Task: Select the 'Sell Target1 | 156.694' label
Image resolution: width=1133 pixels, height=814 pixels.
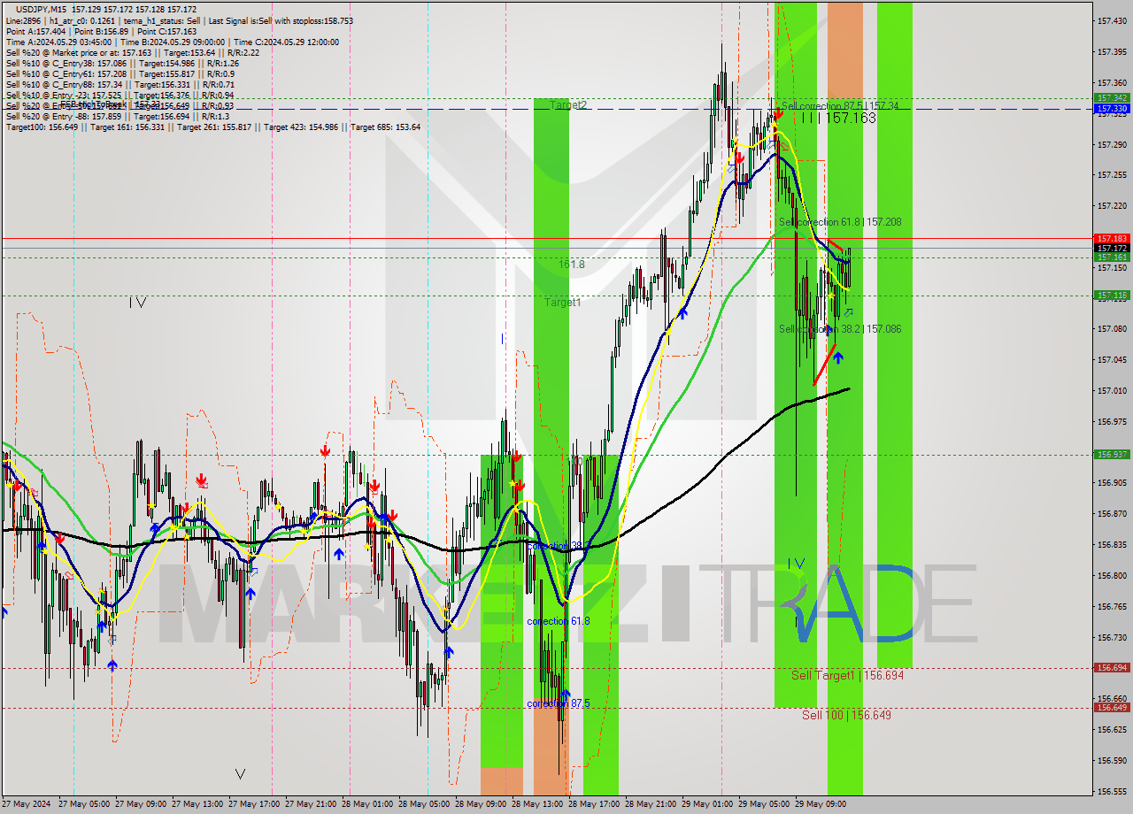Action: click(x=847, y=675)
